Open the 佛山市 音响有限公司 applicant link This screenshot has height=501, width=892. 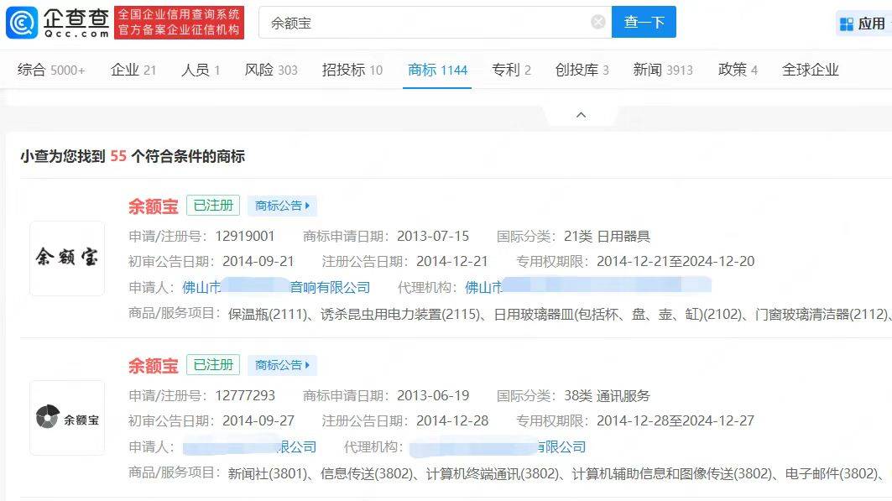(x=276, y=287)
